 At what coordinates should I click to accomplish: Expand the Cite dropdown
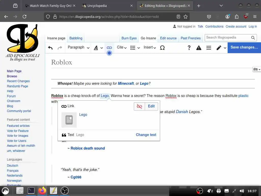click(122, 47)
